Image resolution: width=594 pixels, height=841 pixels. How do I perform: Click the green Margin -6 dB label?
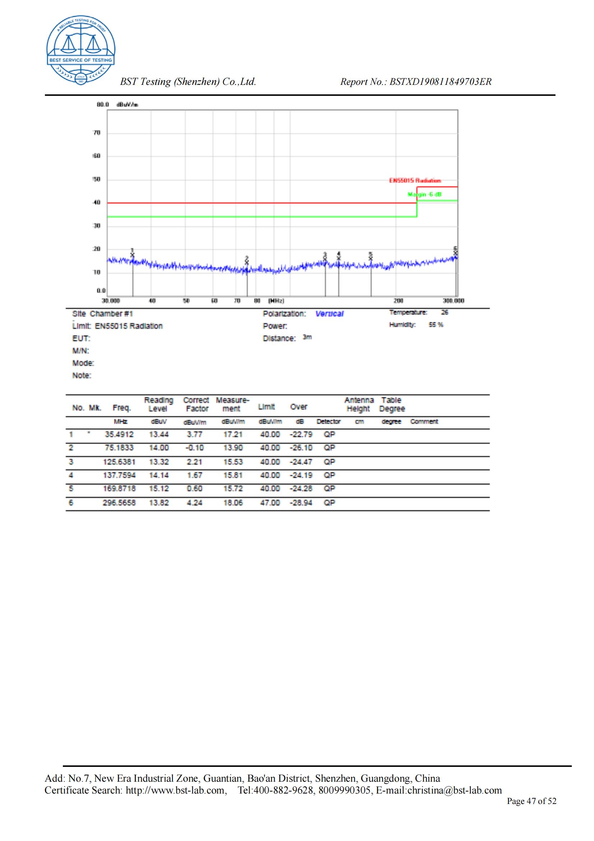[x=424, y=194]
